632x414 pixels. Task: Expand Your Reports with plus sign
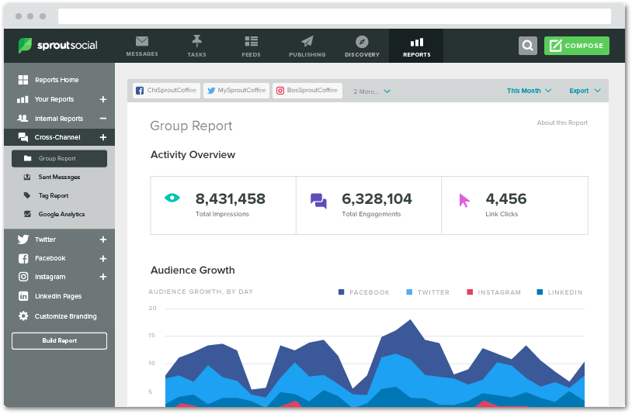103,99
